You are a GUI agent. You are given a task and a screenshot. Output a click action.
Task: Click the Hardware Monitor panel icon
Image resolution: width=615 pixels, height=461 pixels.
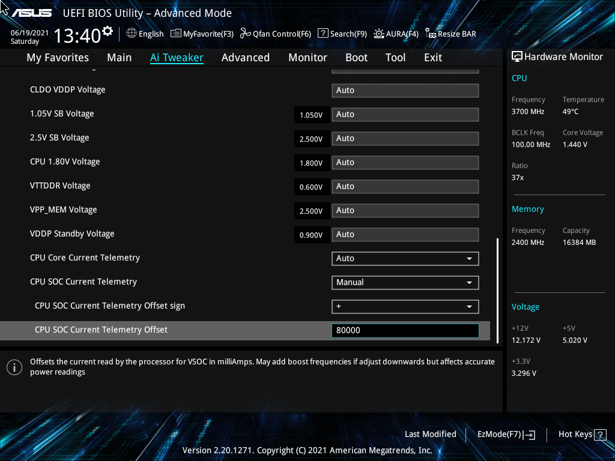[517, 56]
